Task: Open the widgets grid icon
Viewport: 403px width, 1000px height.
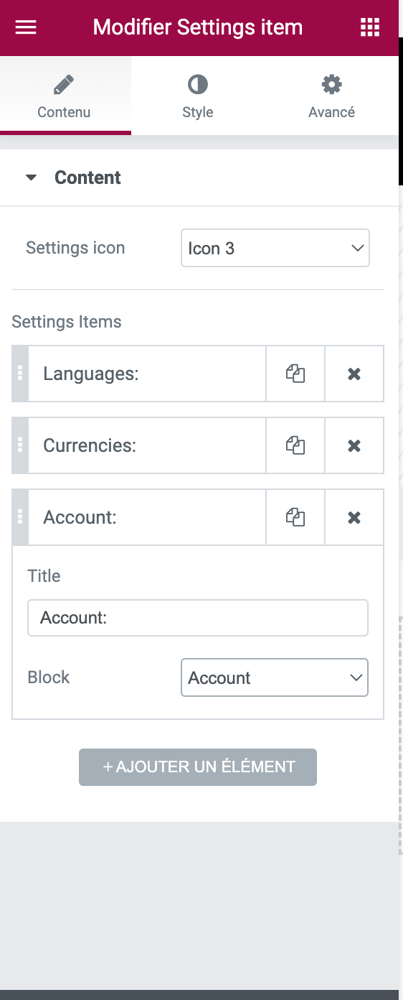Action: [369, 27]
